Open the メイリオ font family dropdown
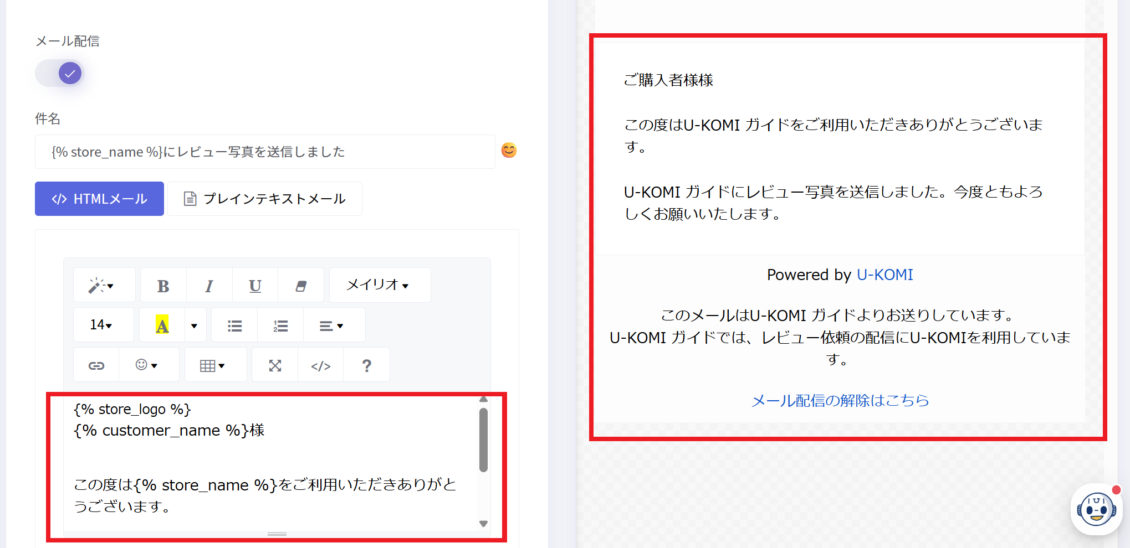1130x548 pixels. [380, 285]
